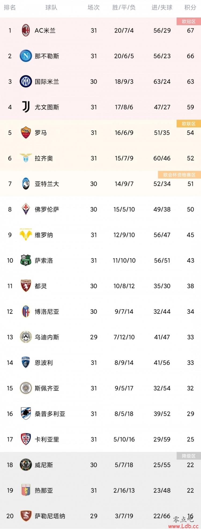The image size is (201, 529).
Task: Select the Cagliari club badge
Action: pos(26,439)
